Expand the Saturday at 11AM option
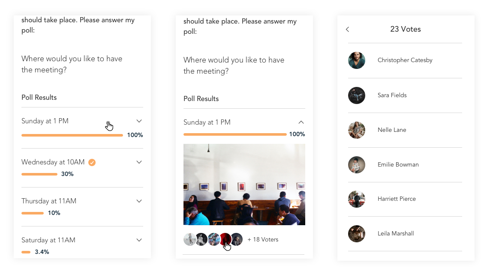The height and width of the screenshot is (274, 493). coord(139,240)
